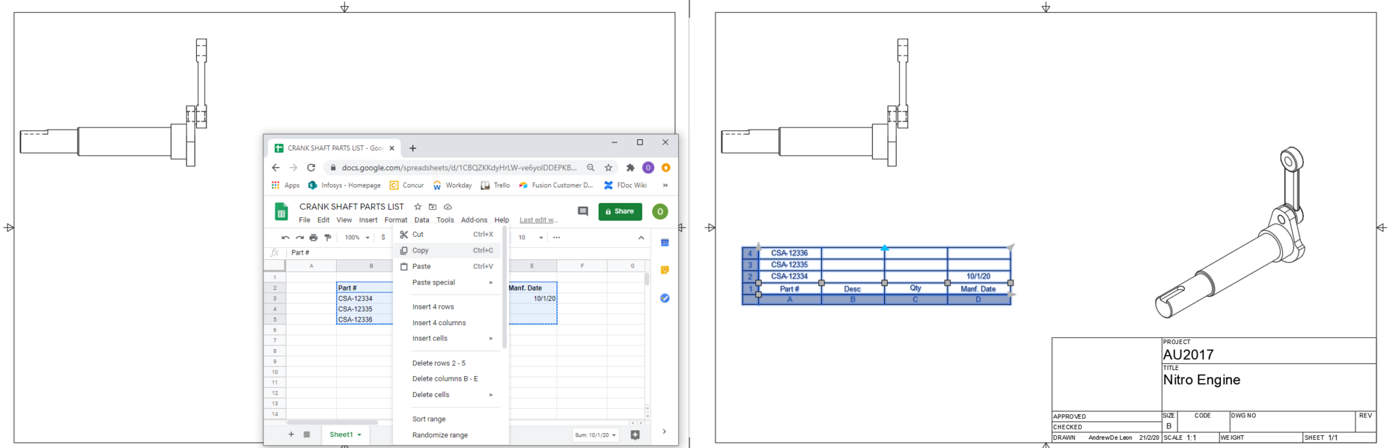Open the Sum 10/1/20 dropdown
1390x448 pixels.
tap(596, 435)
